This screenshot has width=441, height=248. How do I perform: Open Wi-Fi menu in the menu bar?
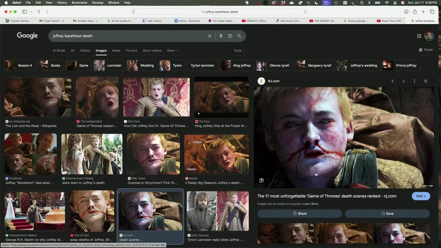(x=387, y=3)
